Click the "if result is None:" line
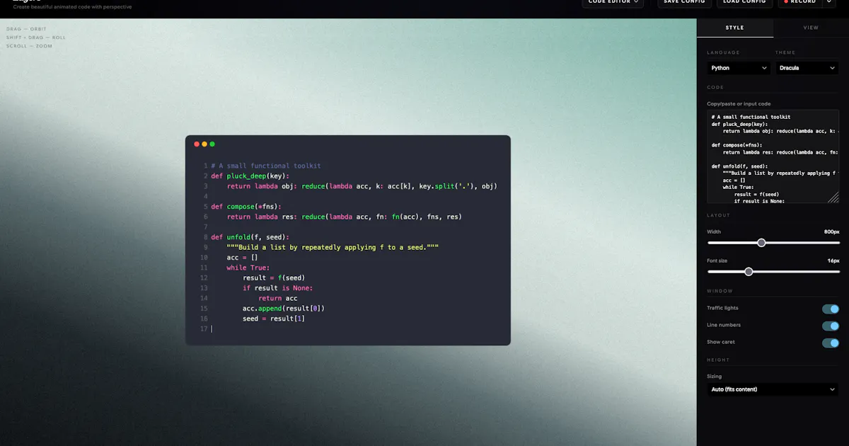Image resolution: width=849 pixels, height=446 pixels. [x=277, y=288]
